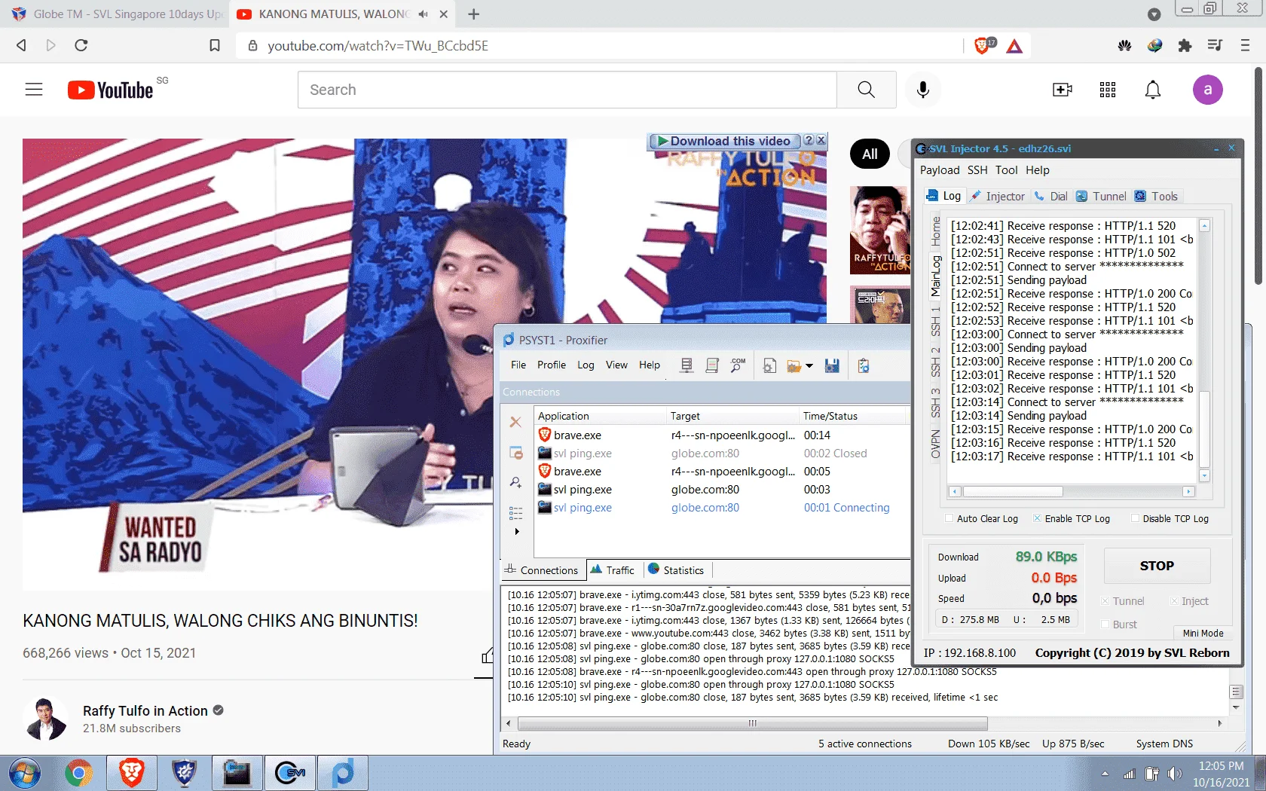Open Log menu in Proxifier

(586, 365)
